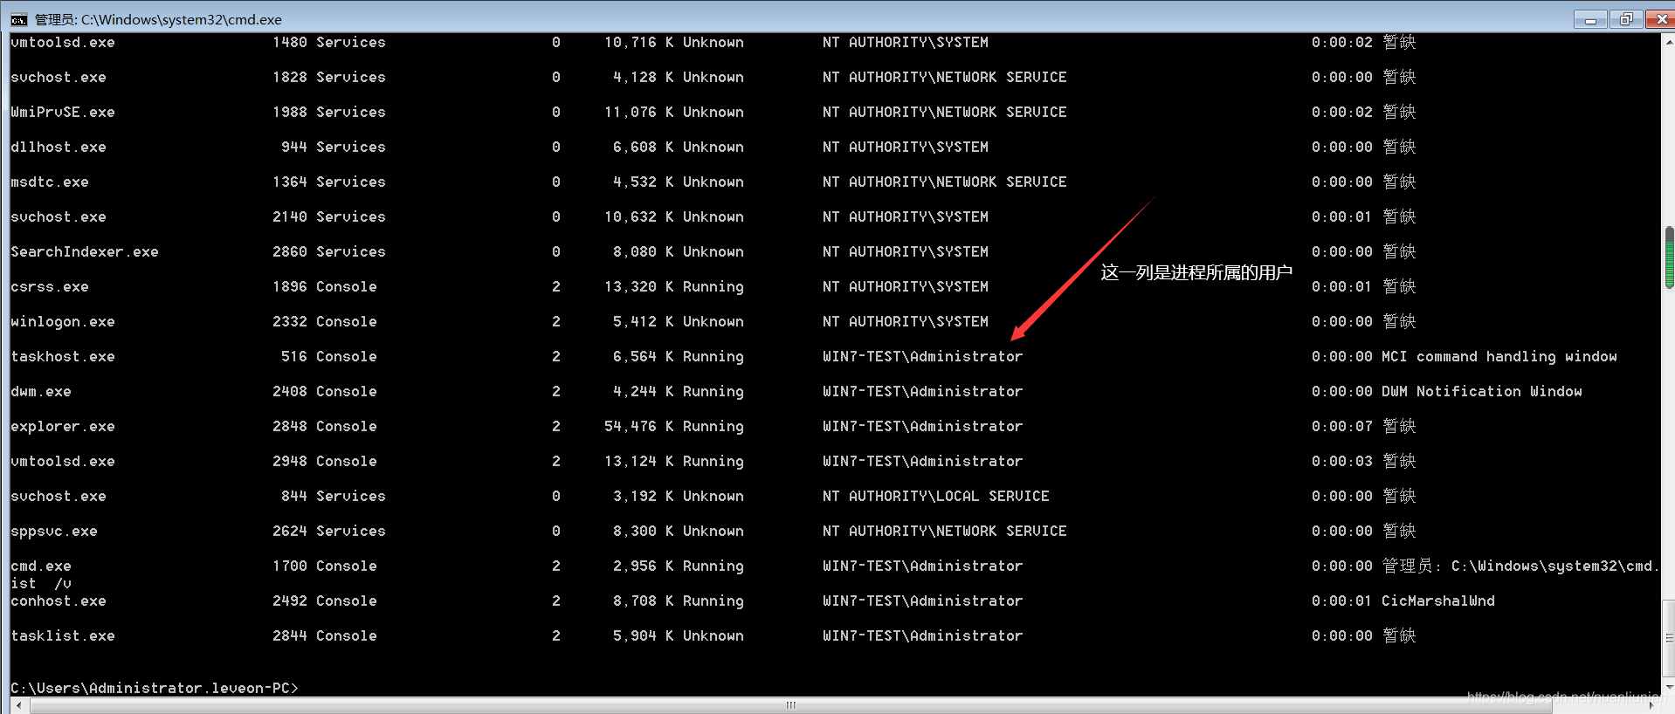1675x714 pixels.
Task: Click PID 2948 of vmtoolsd.exe
Action: 290,461
